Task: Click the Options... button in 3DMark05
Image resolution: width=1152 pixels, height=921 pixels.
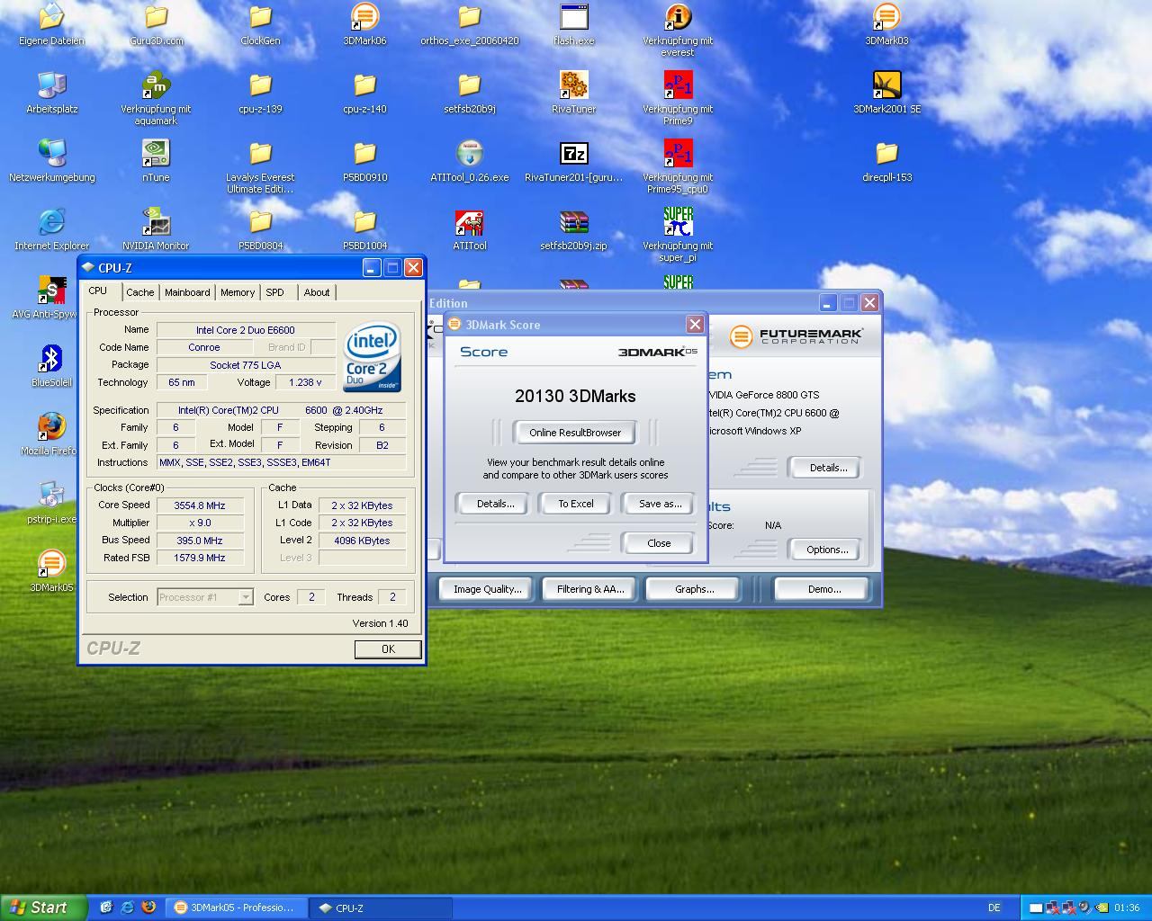Action: coord(827,550)
